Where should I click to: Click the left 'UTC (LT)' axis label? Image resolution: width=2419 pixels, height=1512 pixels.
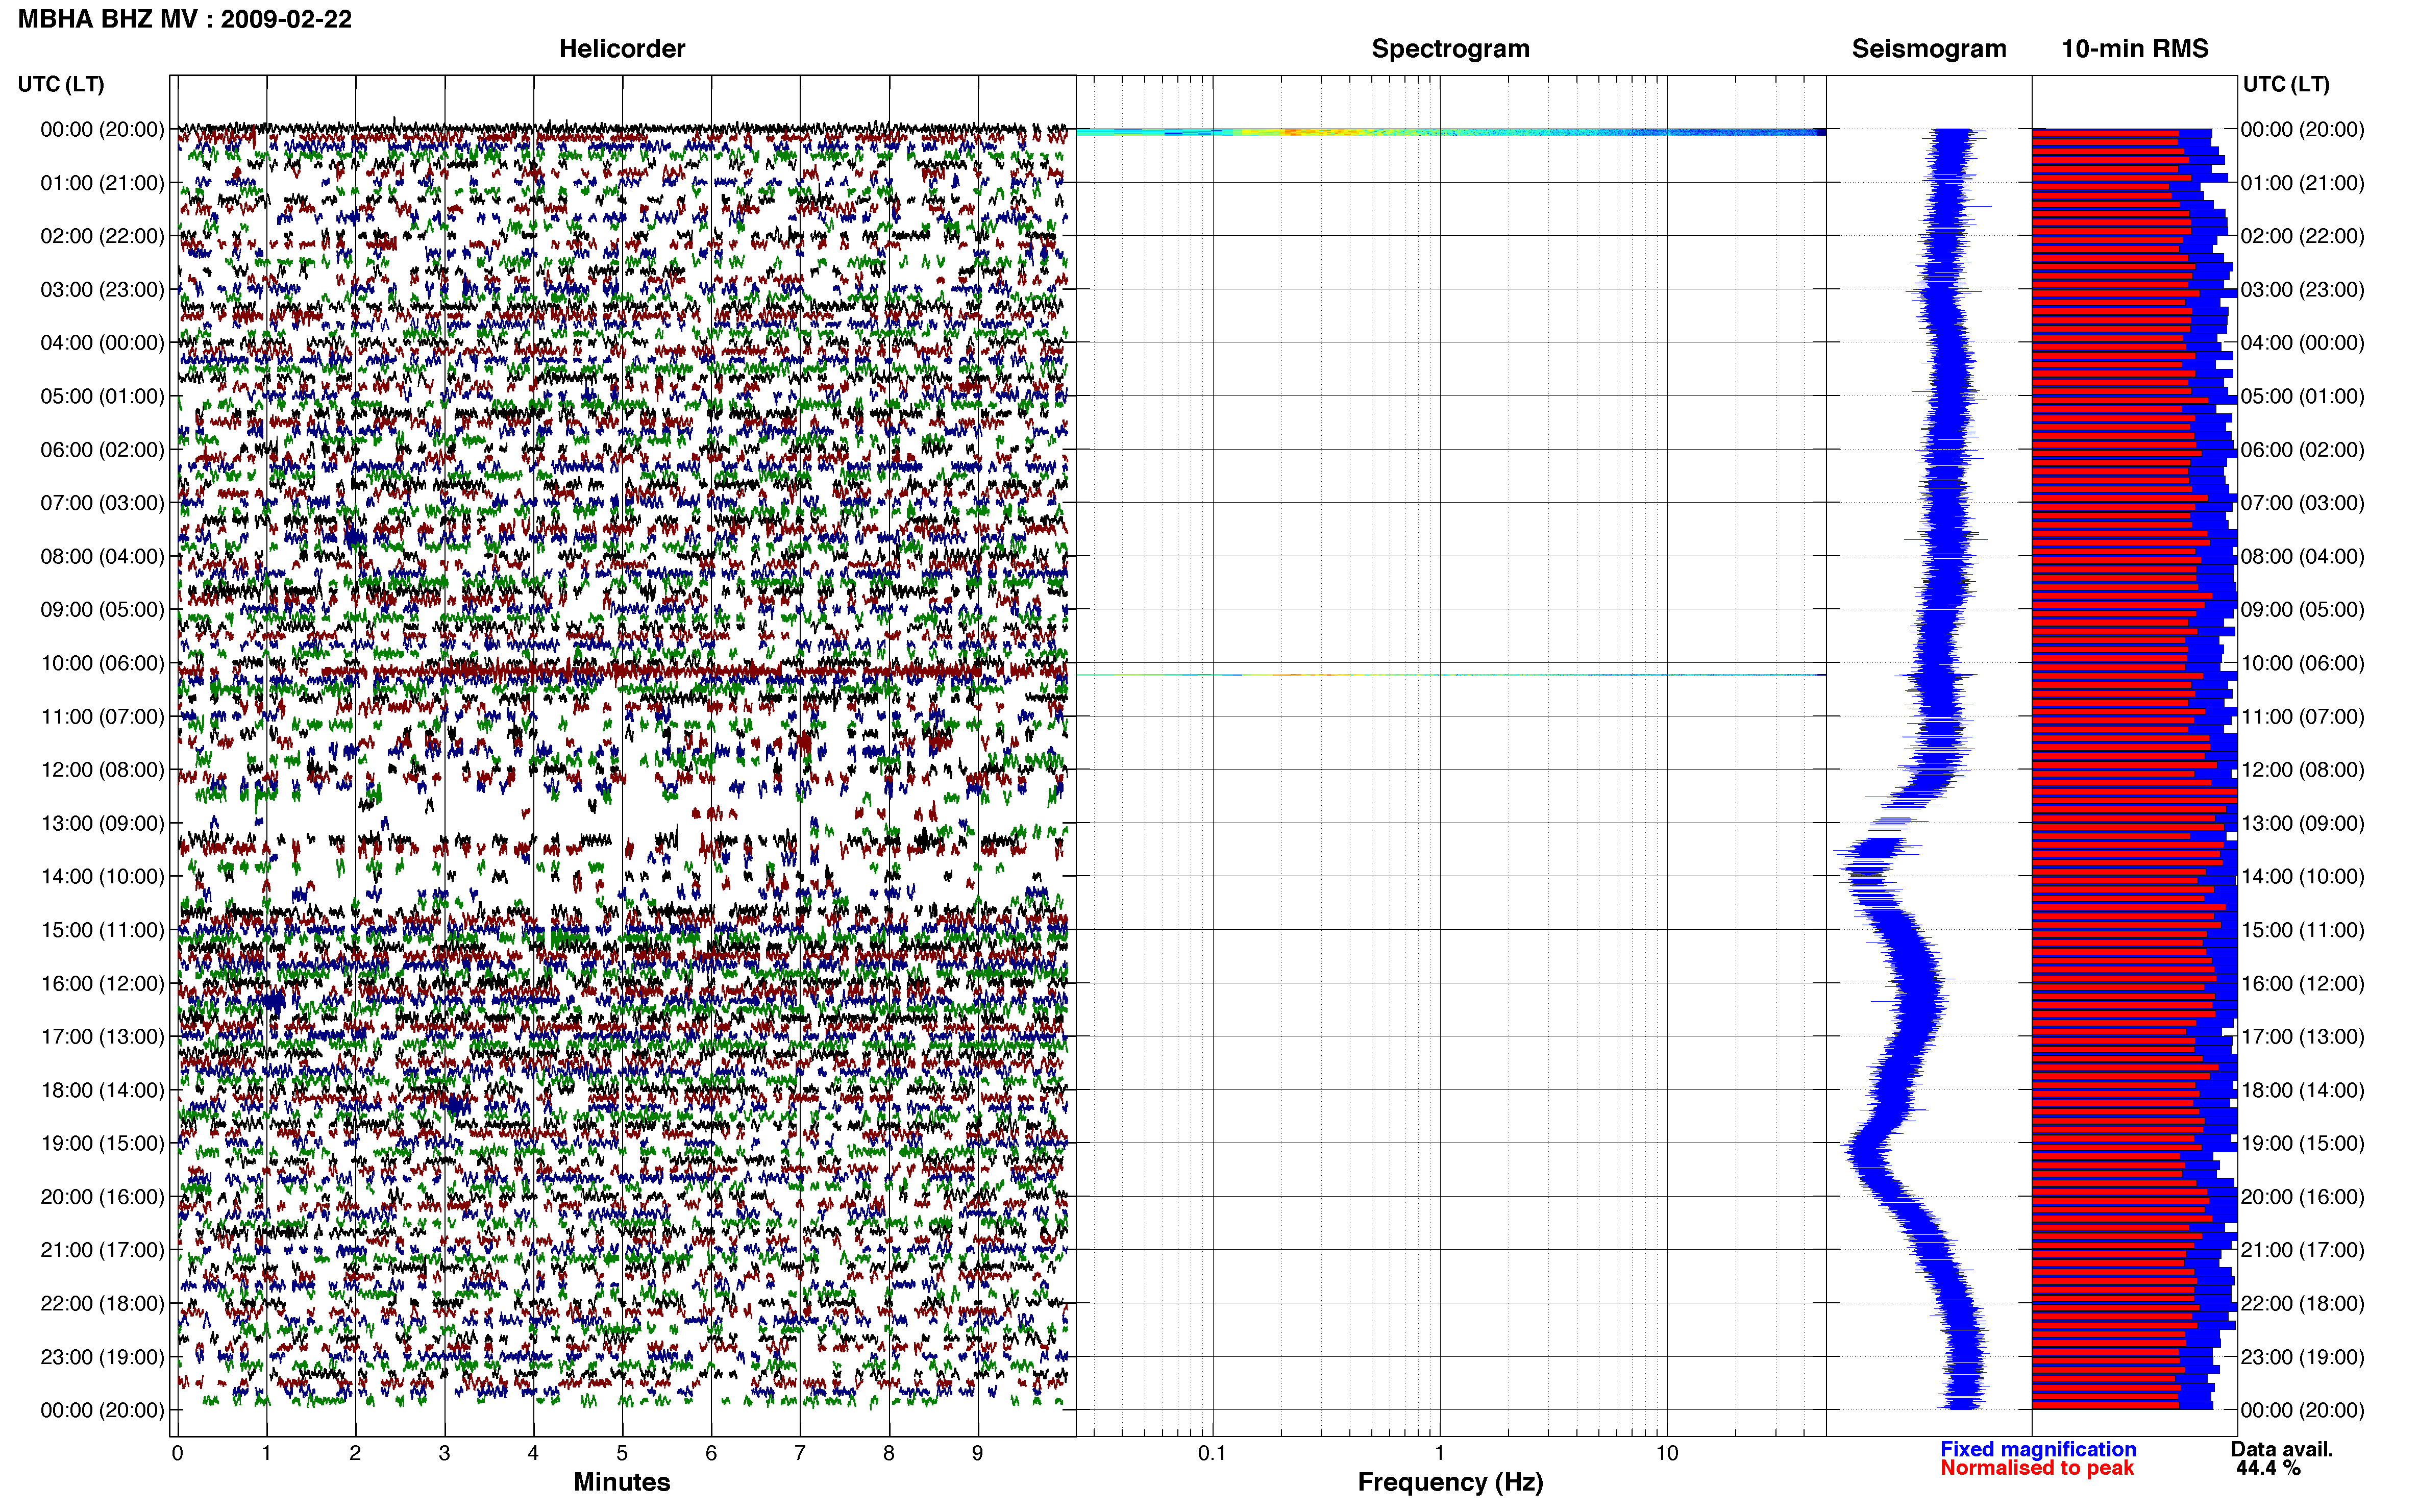click(x=61, y=84)
